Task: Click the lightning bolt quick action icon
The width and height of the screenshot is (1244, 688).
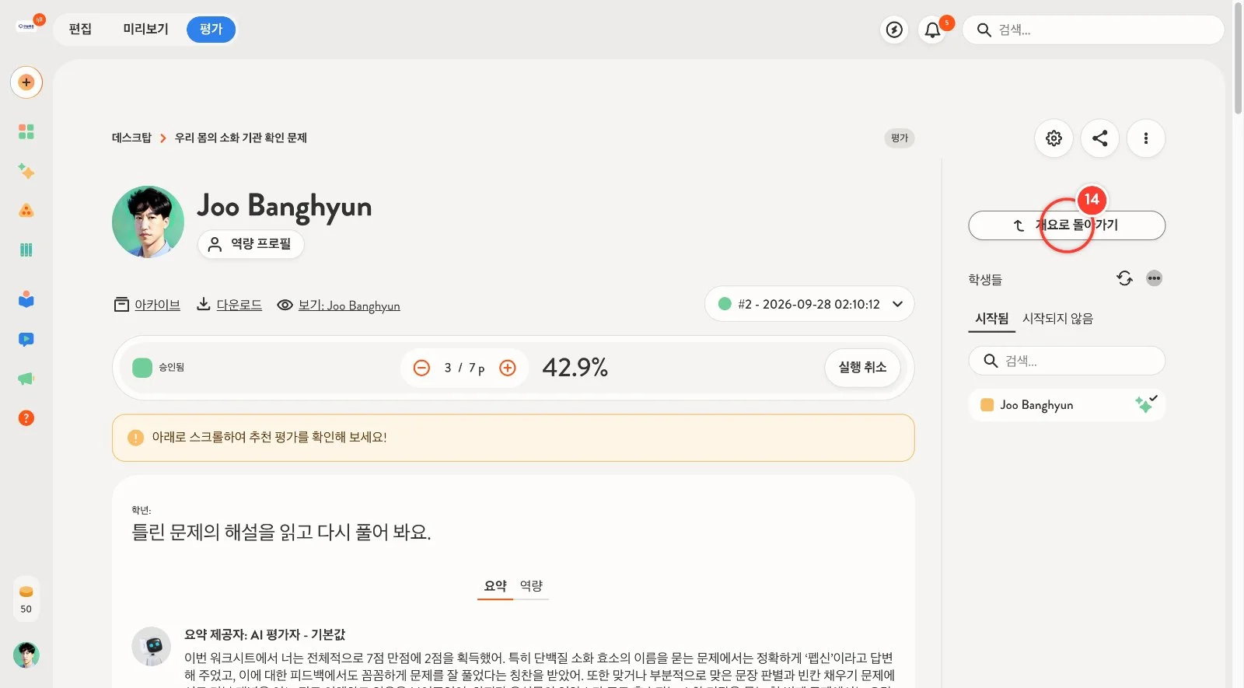Action: pos(895,30)
